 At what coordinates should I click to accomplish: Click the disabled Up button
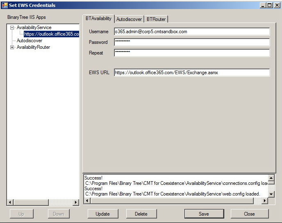coord(22,214)
